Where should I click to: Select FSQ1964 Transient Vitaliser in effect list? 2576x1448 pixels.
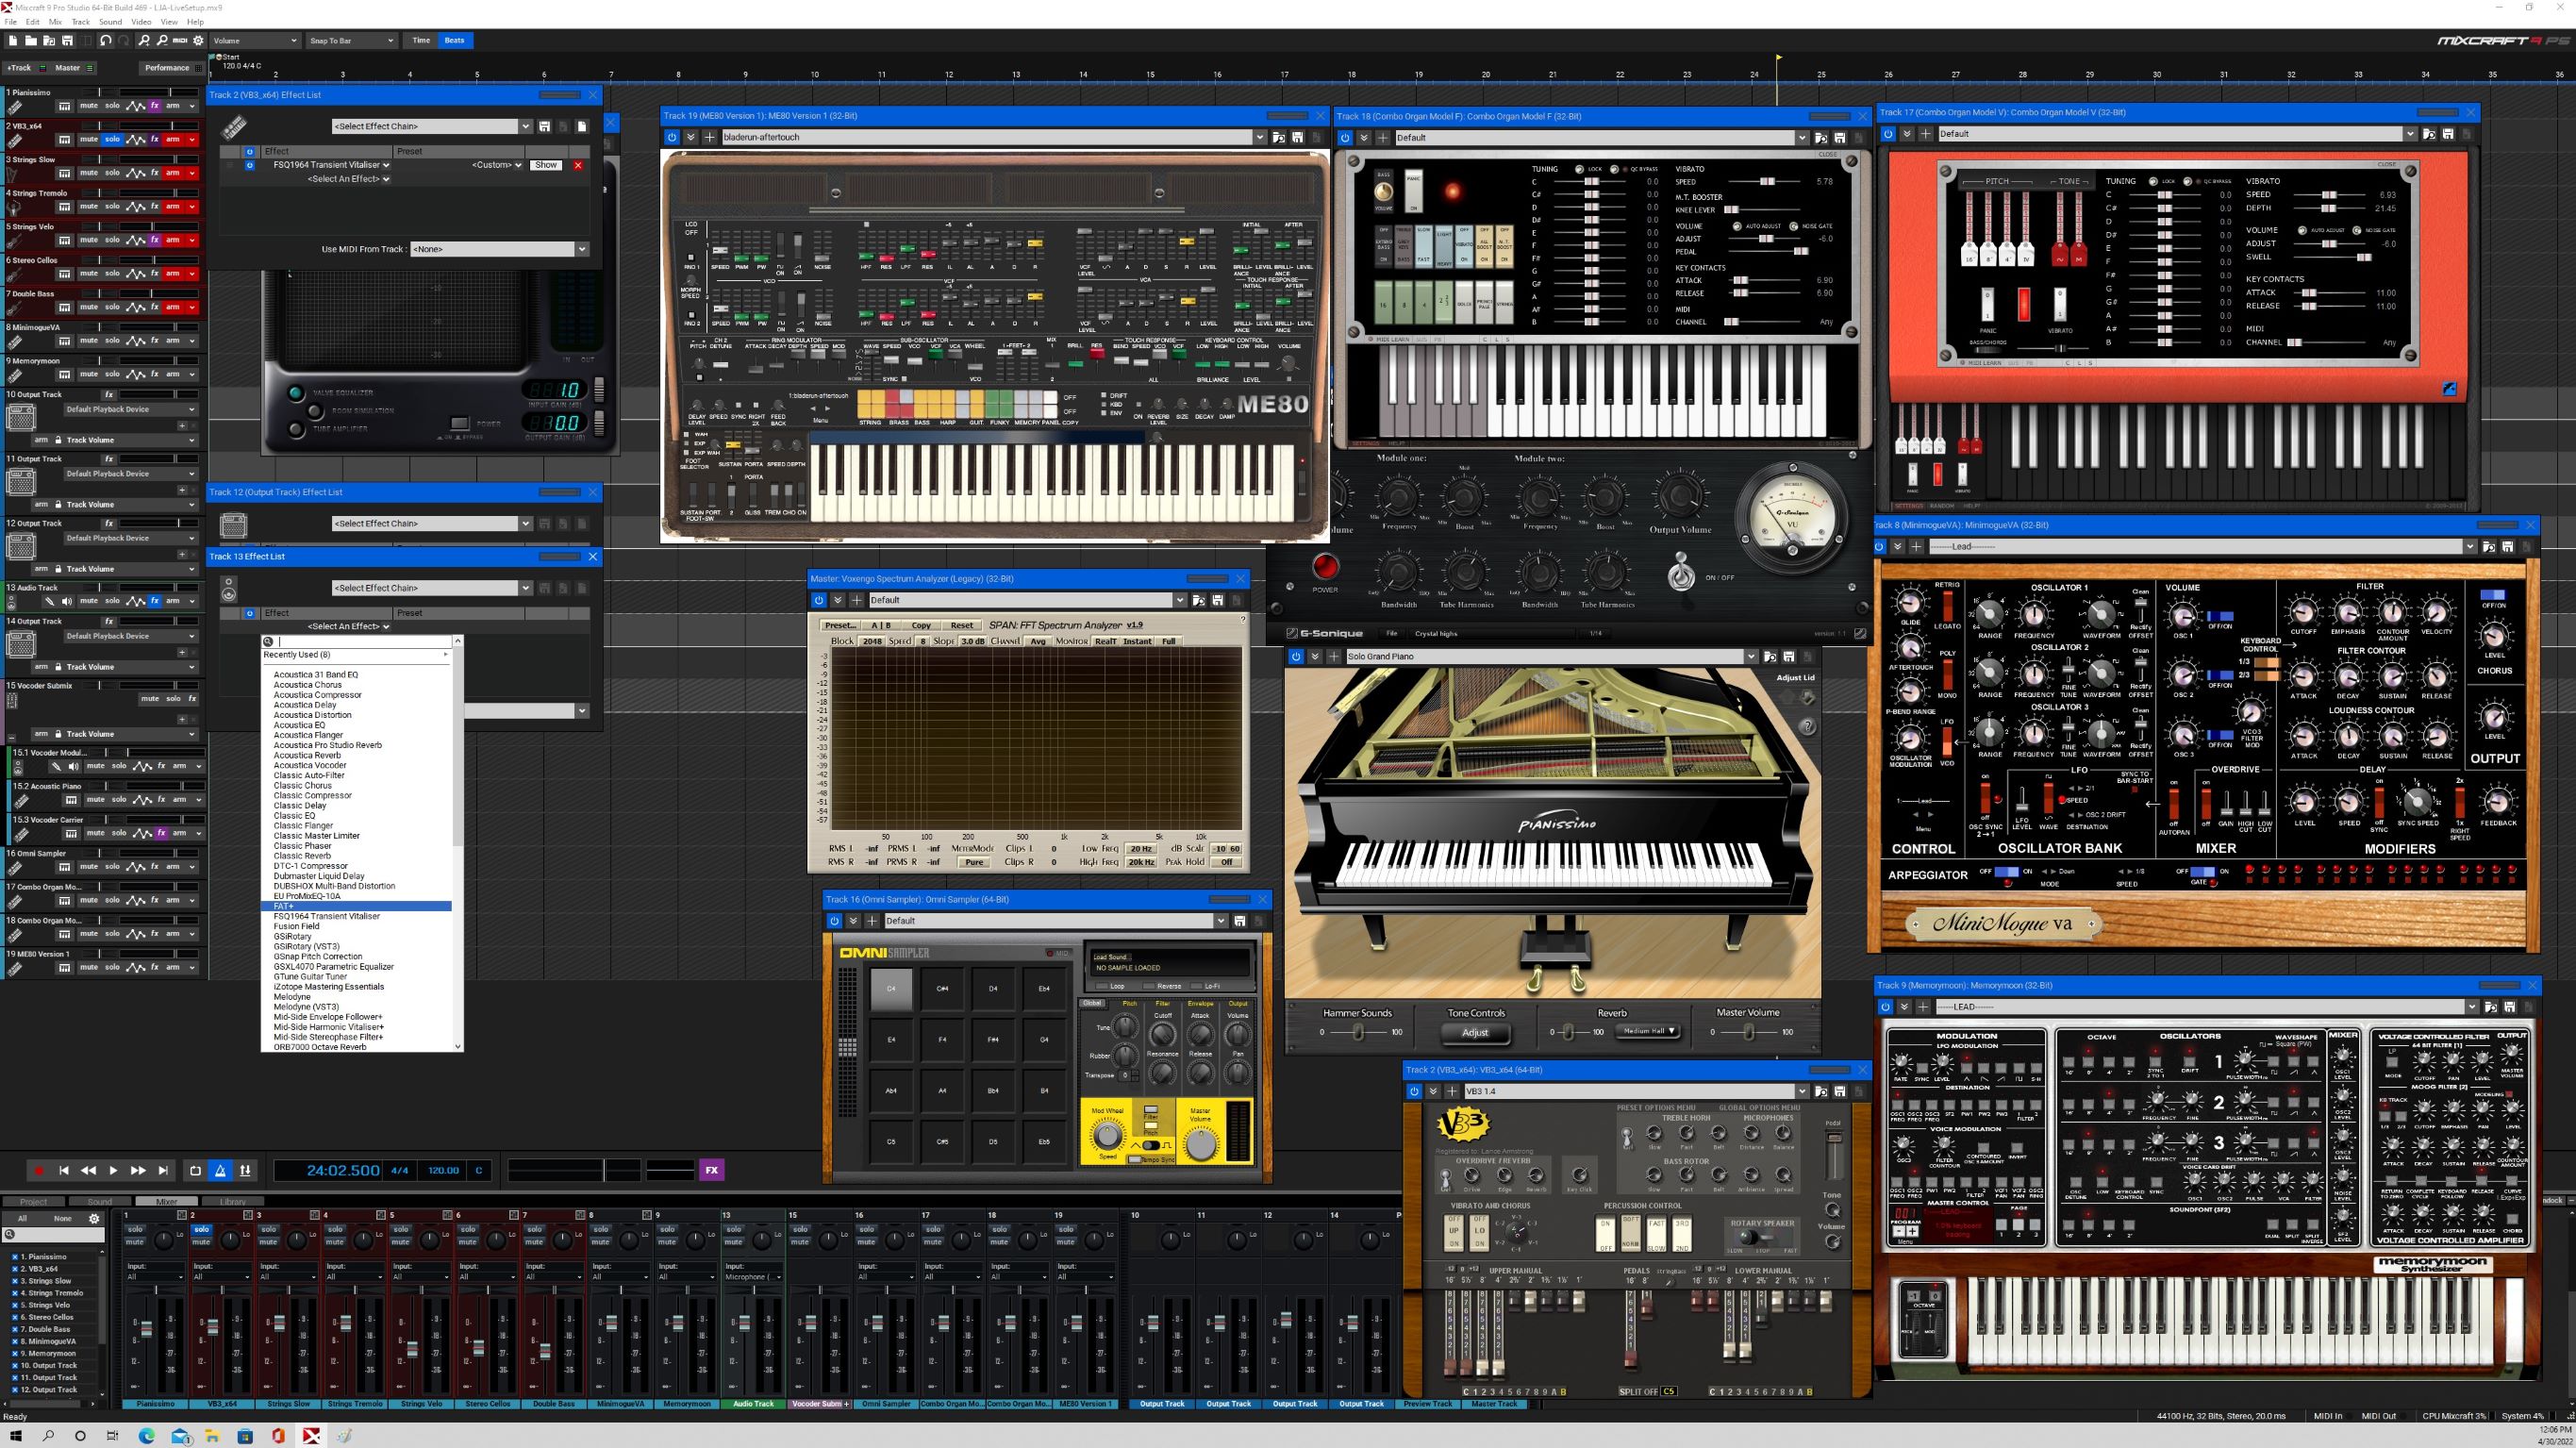click(327, 916)
